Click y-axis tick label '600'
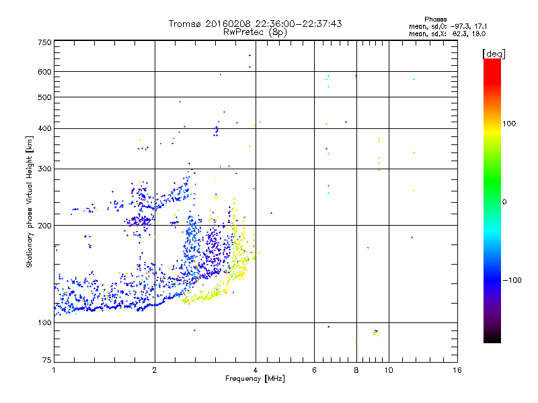Viewport: 538px width, 403px height. (x=44, y=72)
